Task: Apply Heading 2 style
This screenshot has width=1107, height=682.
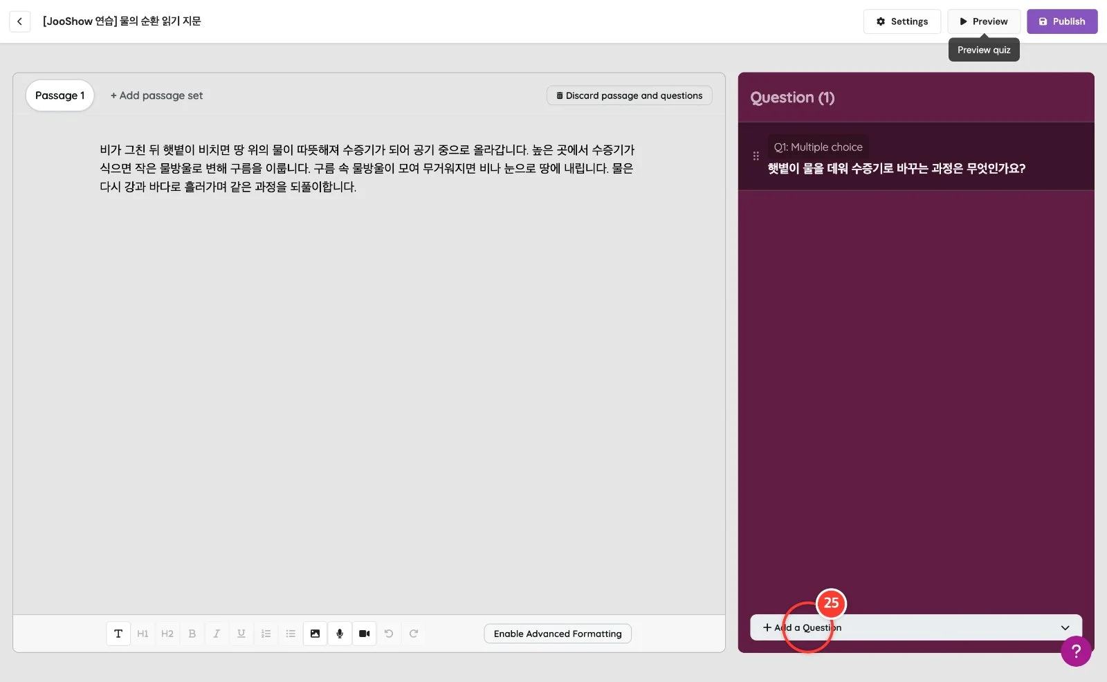Action: coord(167,634)
